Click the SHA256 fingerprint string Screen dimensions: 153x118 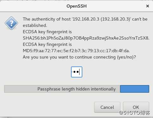[86, 38]
